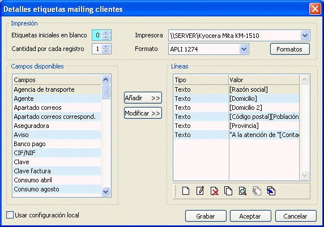Click the edit line pencil icon

pos(200,191)
